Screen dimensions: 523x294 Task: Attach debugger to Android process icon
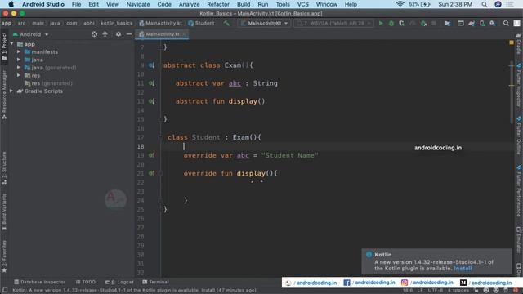tap(423, 24)
